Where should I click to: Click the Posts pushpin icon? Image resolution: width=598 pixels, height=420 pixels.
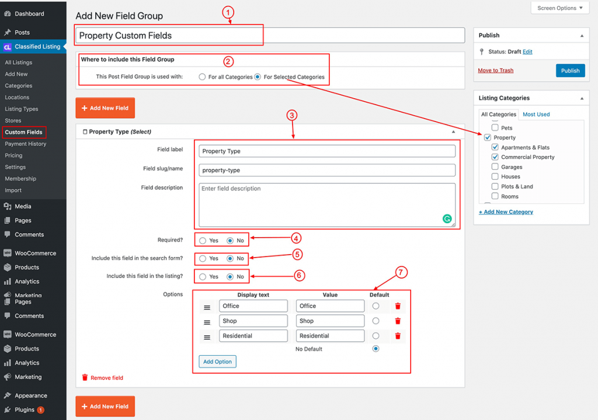pos(7,33)
